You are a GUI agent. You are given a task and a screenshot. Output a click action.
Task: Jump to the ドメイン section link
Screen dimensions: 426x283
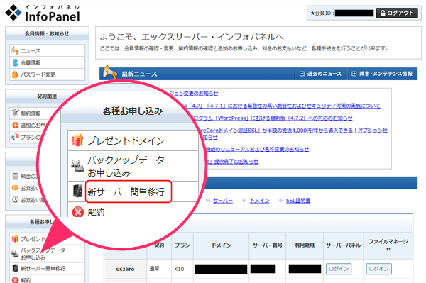click(x=259, y=201)
